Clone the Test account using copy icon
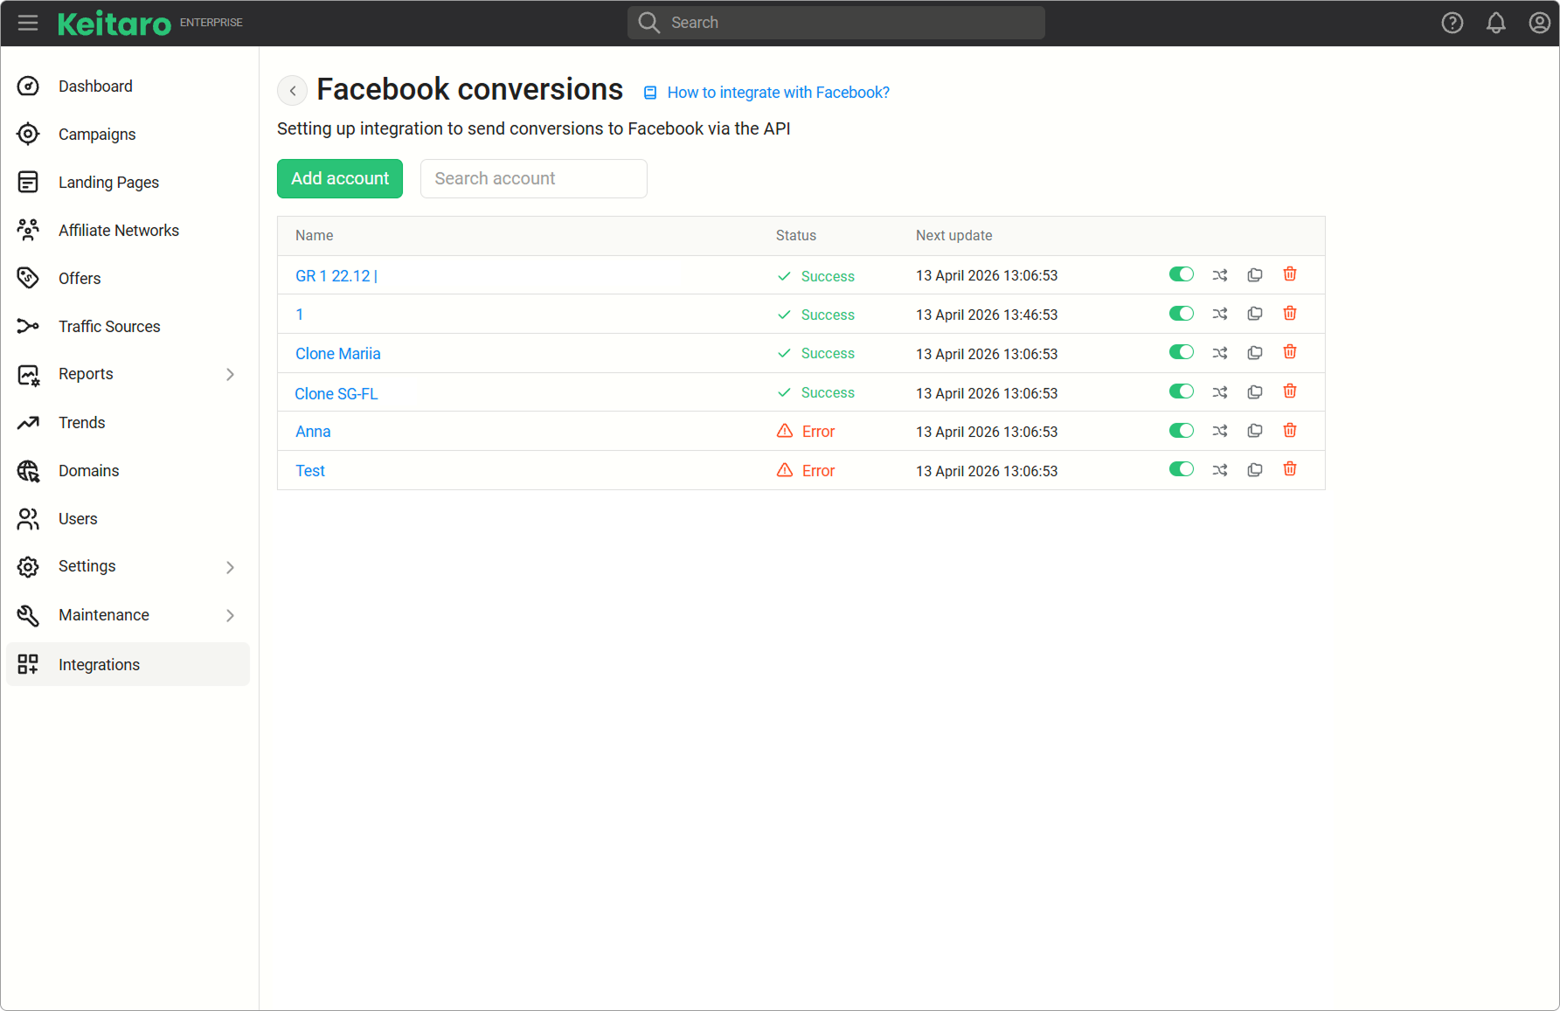The width and height of the screenshot is (1560, 1011). pyautogui.click(x=1254, y=470)
